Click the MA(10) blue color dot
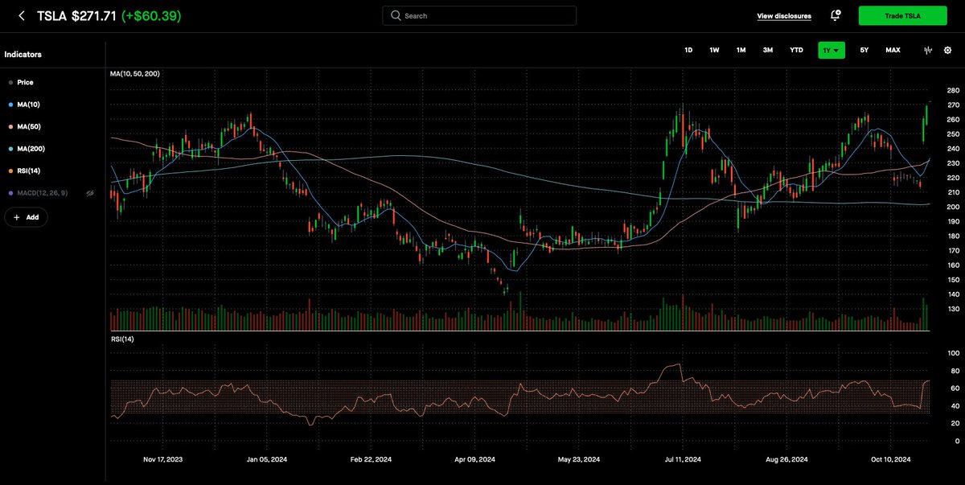This screenshot has width=965, height=485. (9, 105)
